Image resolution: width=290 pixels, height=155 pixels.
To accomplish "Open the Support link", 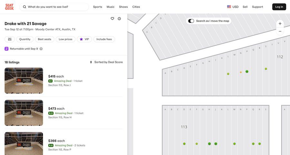I will point(257,7).
